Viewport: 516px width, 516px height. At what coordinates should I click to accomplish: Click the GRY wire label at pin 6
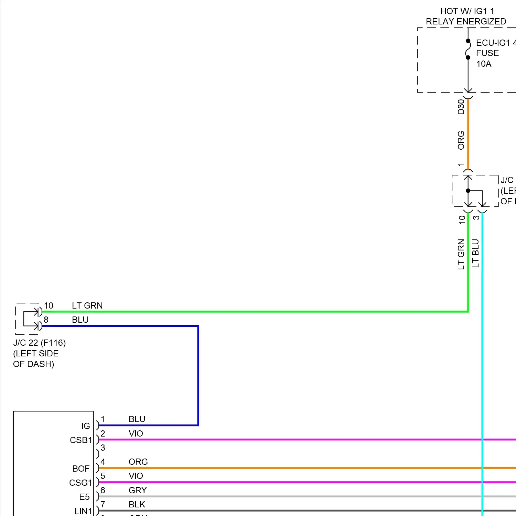coord(138,490)
